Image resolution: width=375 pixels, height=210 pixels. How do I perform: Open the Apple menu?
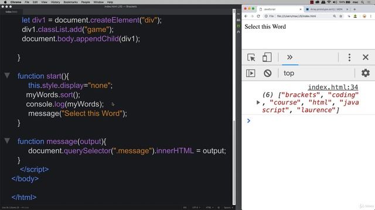[5, 2]
